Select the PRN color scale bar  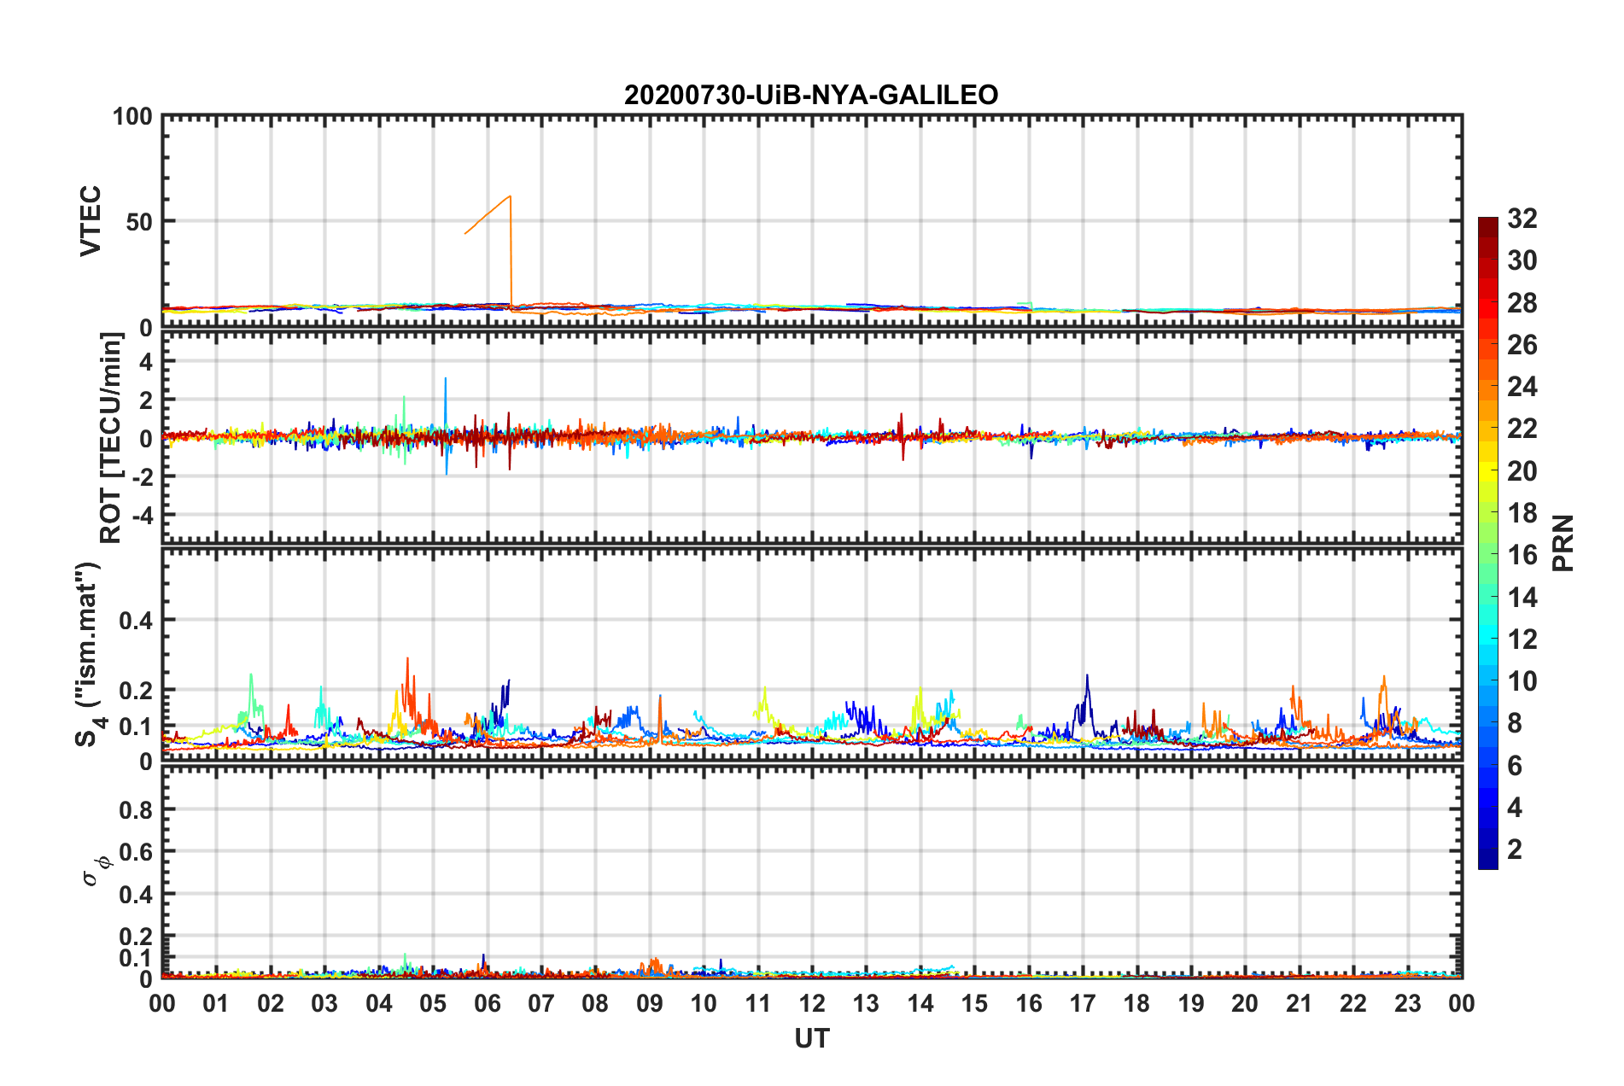1488,543
